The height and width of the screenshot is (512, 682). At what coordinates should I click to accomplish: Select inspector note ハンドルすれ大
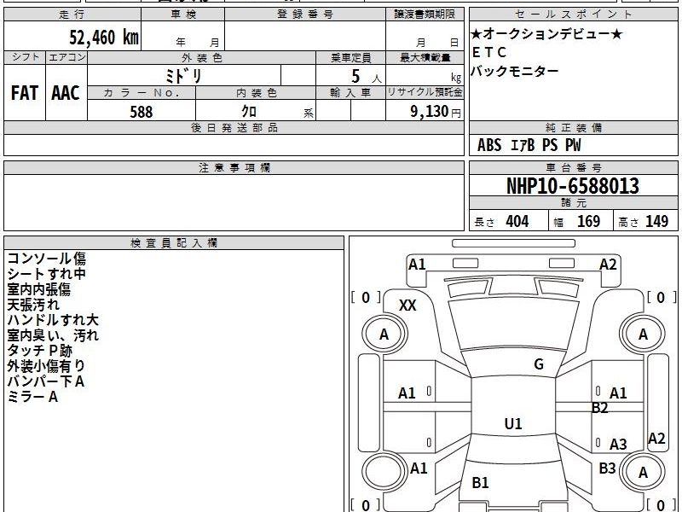tap(53, 319)
